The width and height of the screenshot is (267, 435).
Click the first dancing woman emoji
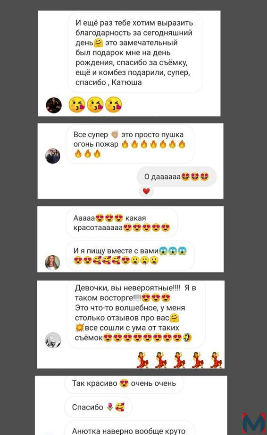tap(143, 359)
